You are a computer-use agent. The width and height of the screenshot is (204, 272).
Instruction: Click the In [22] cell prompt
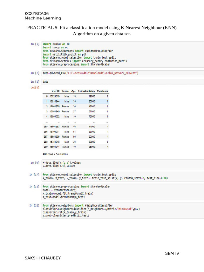35,206
